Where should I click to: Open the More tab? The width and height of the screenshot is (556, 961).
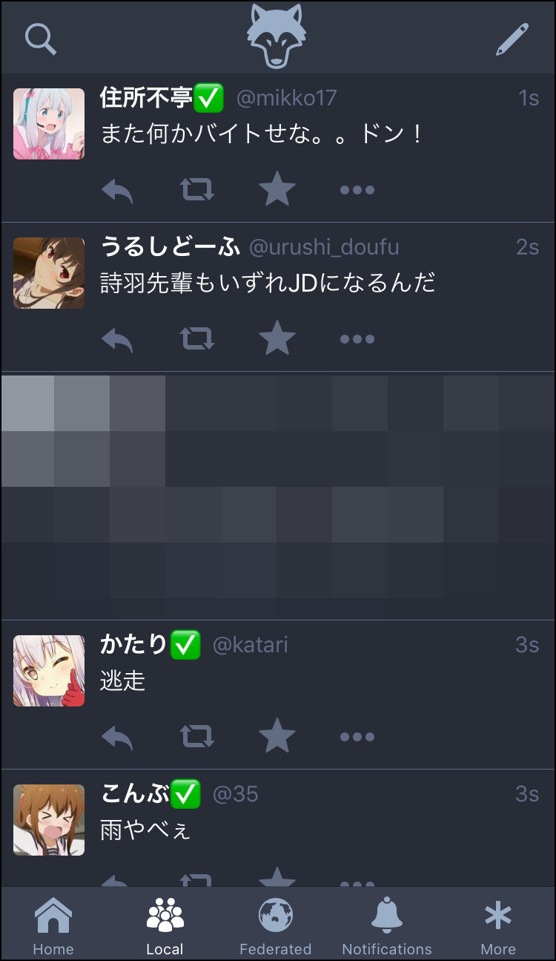point(498,925)
